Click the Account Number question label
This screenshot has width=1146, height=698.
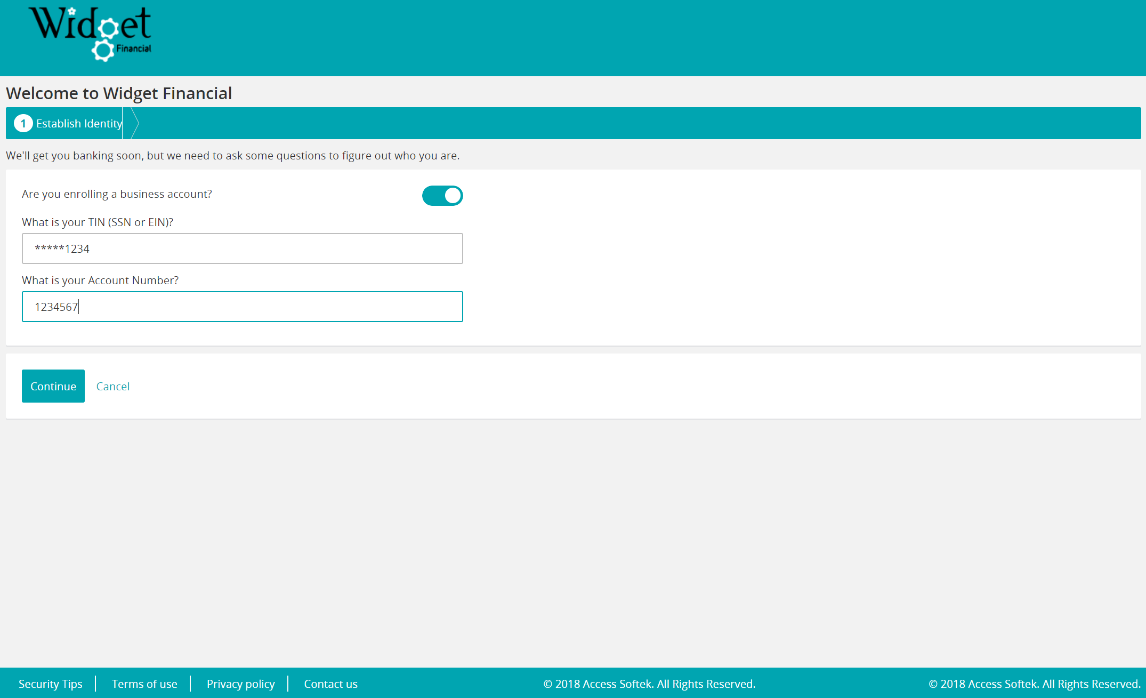click(100, 280)
